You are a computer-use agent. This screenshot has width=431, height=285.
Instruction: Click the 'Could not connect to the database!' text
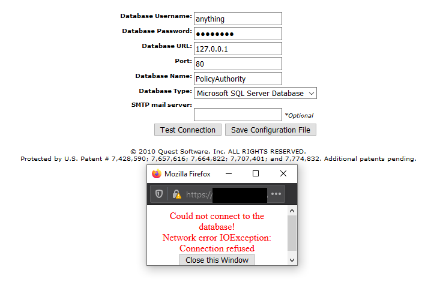[217, 221]
